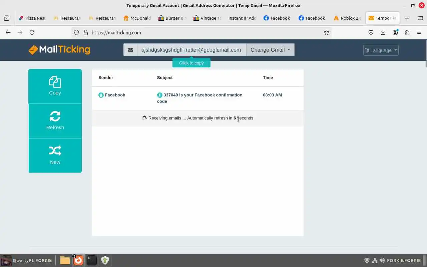Go back with browser back arrow
Viewport: 427px width, 267px height.
[x=8, y=32]
